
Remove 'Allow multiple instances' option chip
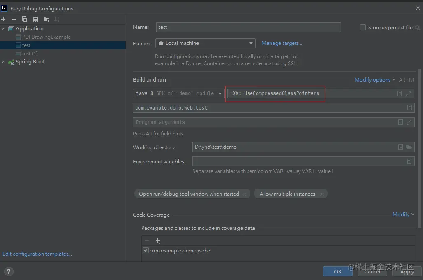click(x=322, y=194)
